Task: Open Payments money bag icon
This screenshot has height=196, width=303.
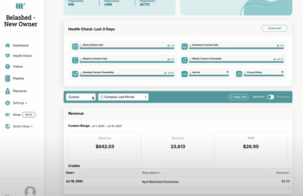Action: (8, 91)
